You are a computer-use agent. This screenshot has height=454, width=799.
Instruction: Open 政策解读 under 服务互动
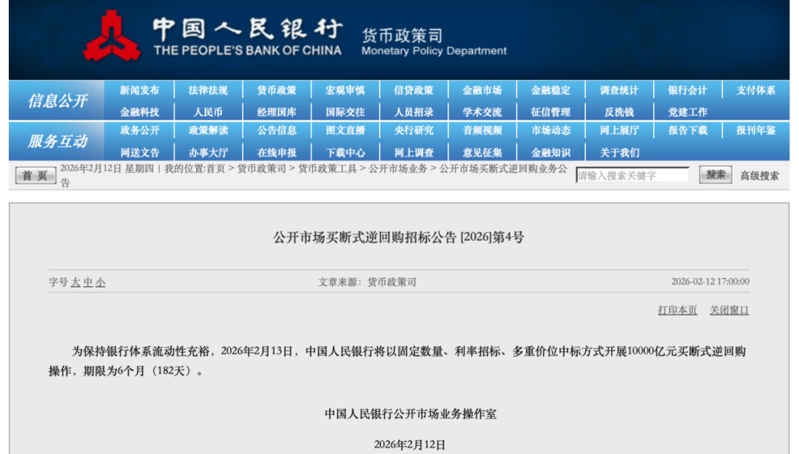208,130
